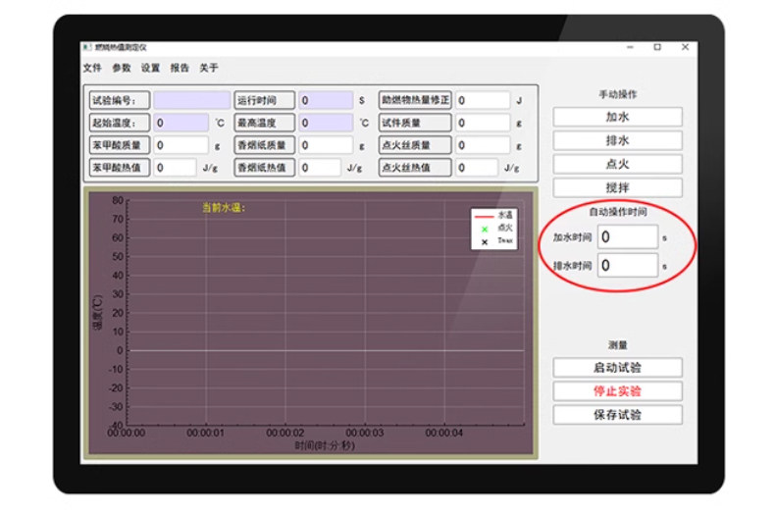Start the test with 启动试验
Screen dimensions: 775x515
(617, 368)
